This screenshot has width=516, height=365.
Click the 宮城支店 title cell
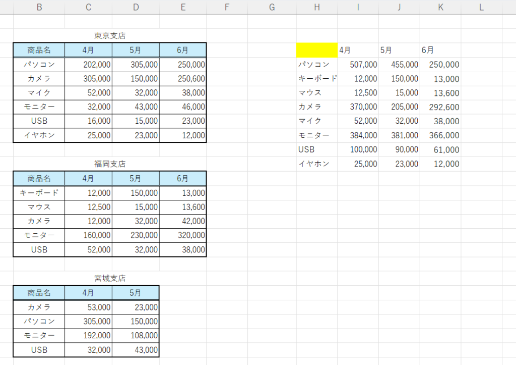tap(110, 278)
